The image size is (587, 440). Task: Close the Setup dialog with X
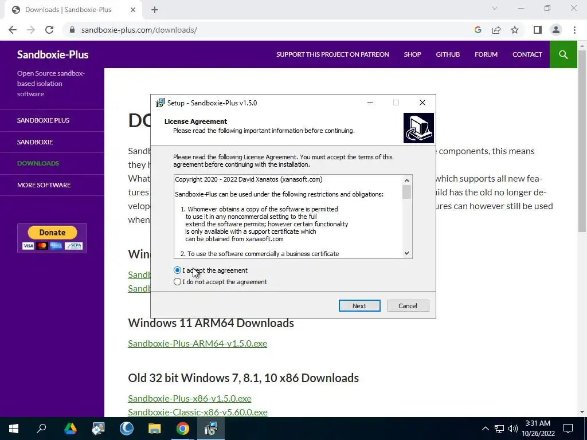click(x=422, y=103)
